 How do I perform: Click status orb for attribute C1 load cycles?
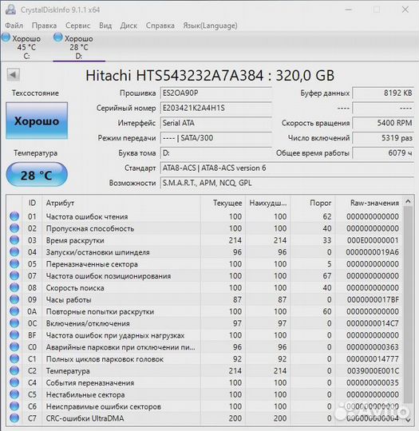pos(14,358)
